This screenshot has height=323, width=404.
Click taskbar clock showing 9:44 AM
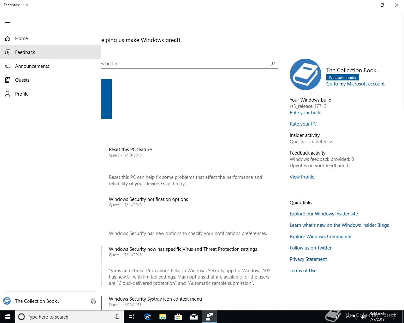click(x=377, y=317)
